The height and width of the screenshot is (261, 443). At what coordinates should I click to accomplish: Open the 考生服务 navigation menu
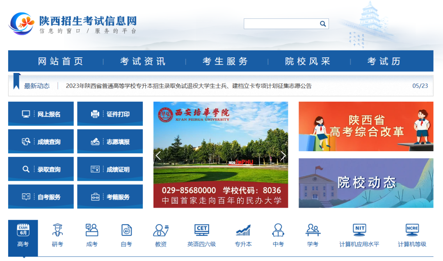click(x=226, y=61)
